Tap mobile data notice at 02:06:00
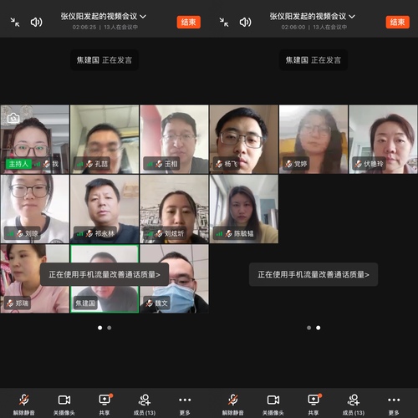This screenshot has width=418, height=418. point(313,274)
